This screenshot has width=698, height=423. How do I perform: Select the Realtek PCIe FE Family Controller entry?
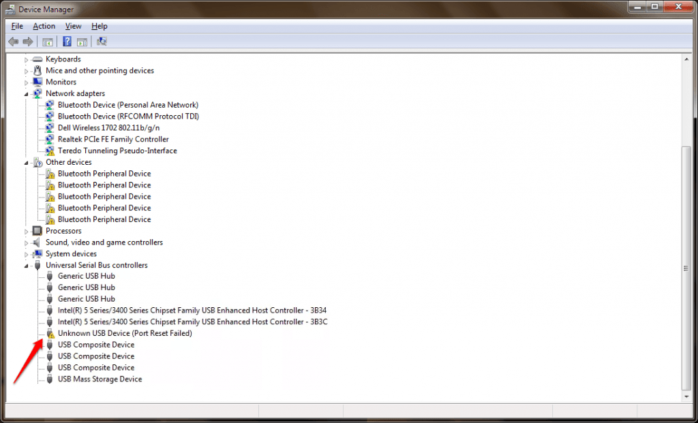113,139
